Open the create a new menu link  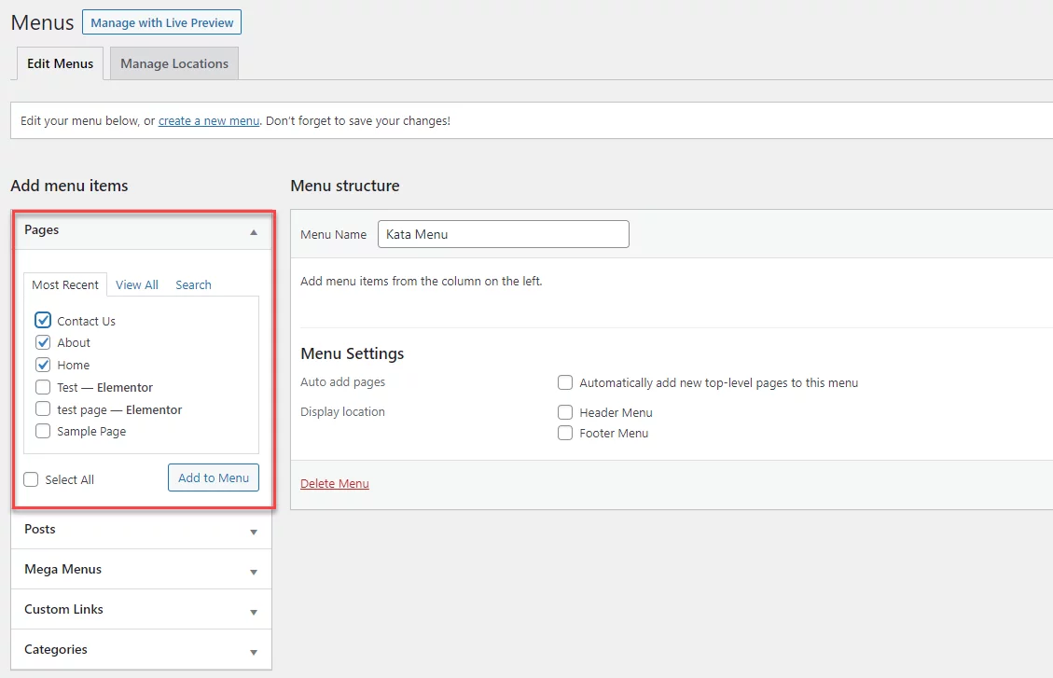click(x=209, y=121)
